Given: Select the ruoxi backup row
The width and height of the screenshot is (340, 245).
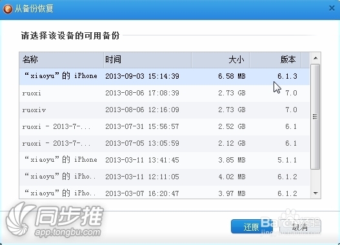Looking at the screenshot, I should 165,93.
